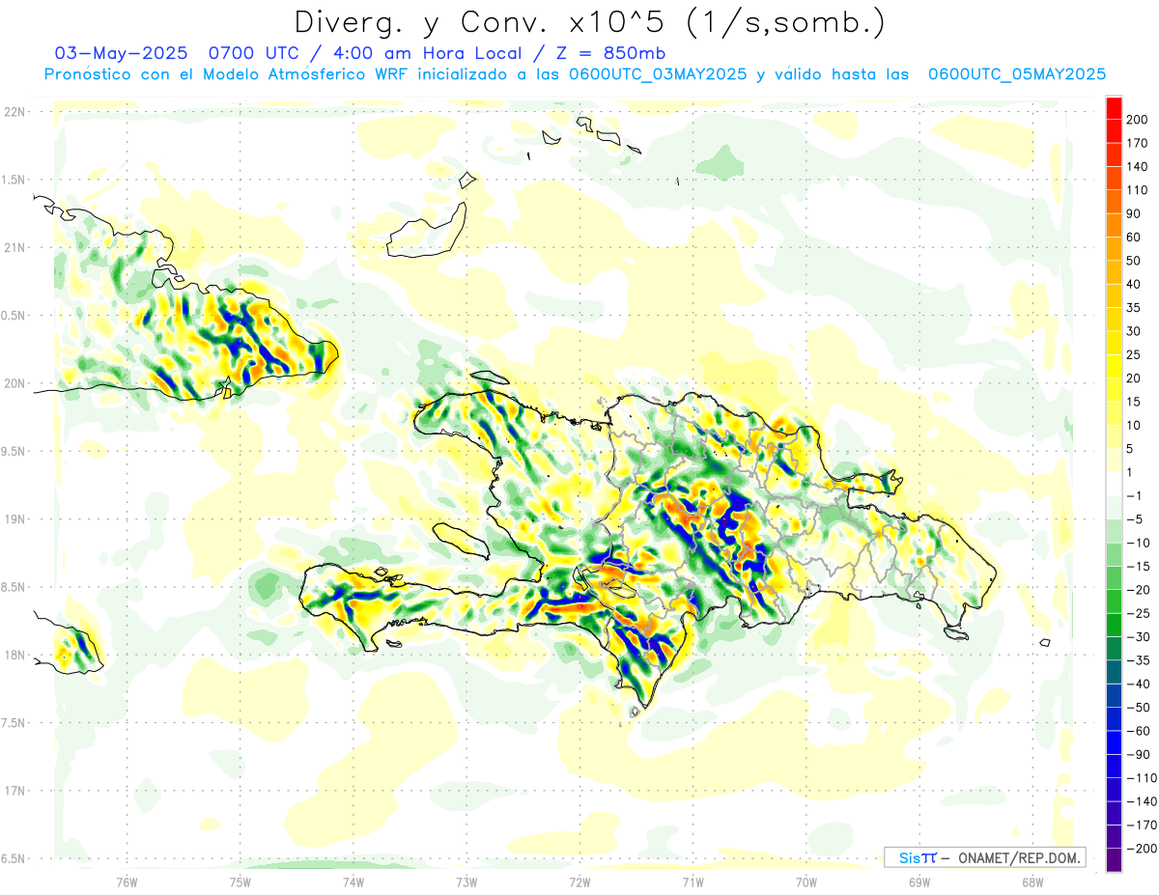Image resolution: width=1159 pixels, height=895 pixels.
Task: Click the '-10' color bar value
Action: click(x=1141, y=543)
